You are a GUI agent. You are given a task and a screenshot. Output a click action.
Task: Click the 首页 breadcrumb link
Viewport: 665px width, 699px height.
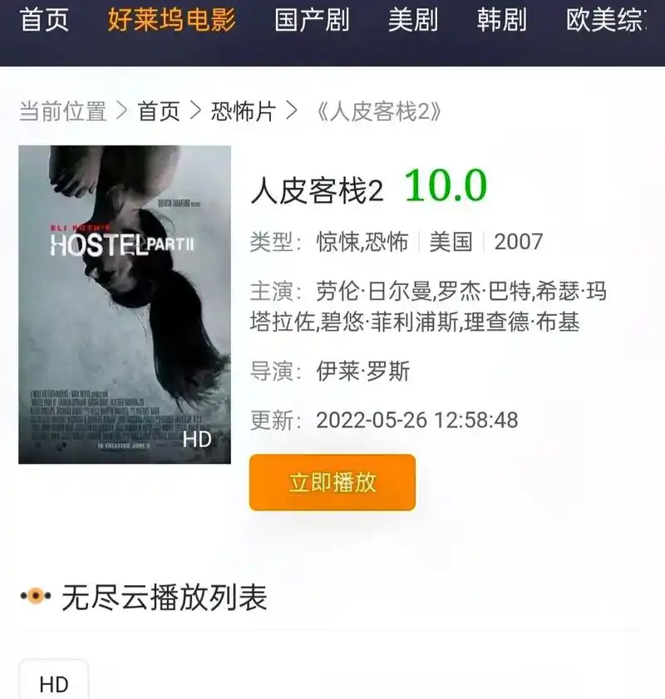(x=159, y=111)
